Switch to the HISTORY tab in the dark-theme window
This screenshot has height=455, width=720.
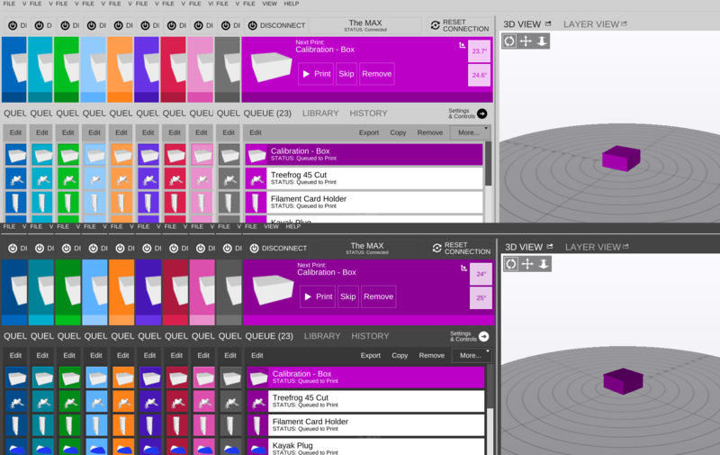(x=370, y=336)
